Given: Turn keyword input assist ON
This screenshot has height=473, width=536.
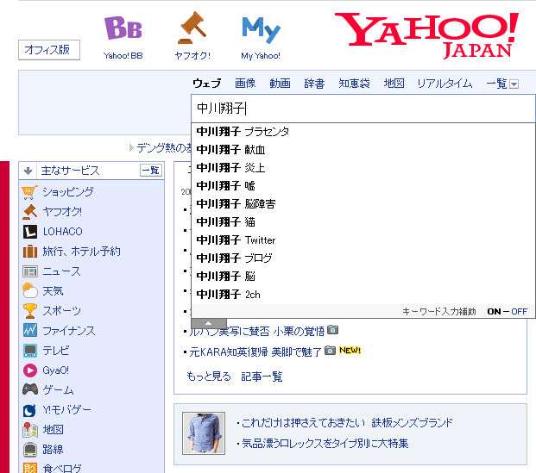Looking at the screenshot, I should (494, 311).
